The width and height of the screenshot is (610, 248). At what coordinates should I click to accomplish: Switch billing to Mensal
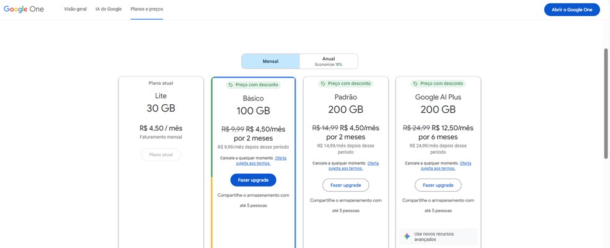(270, 61)
